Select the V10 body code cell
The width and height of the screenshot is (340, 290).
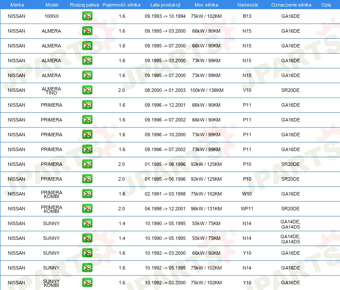tap(247, 90)
